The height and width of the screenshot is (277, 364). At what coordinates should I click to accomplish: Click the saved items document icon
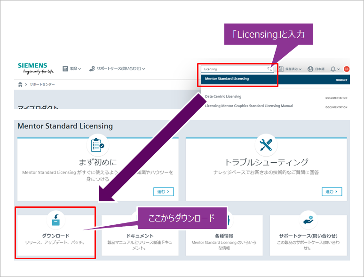[281, 69]
